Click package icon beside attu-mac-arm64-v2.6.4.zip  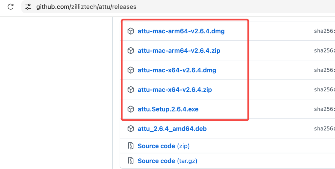pos(131,51)
